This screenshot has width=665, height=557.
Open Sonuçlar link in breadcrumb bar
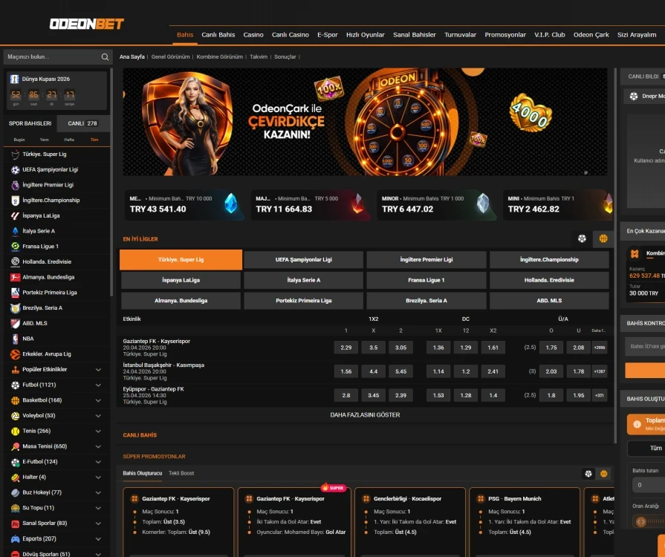[x=285, y=56]
